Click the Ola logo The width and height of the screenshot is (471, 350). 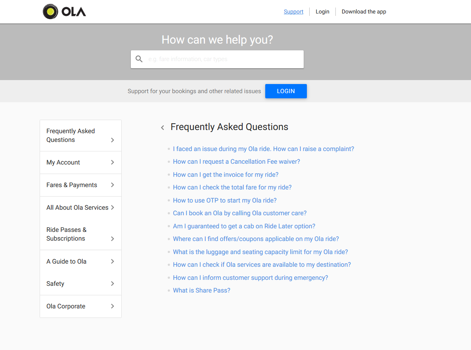64,12
